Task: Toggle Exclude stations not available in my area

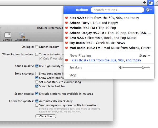Action: click(37, 93)
